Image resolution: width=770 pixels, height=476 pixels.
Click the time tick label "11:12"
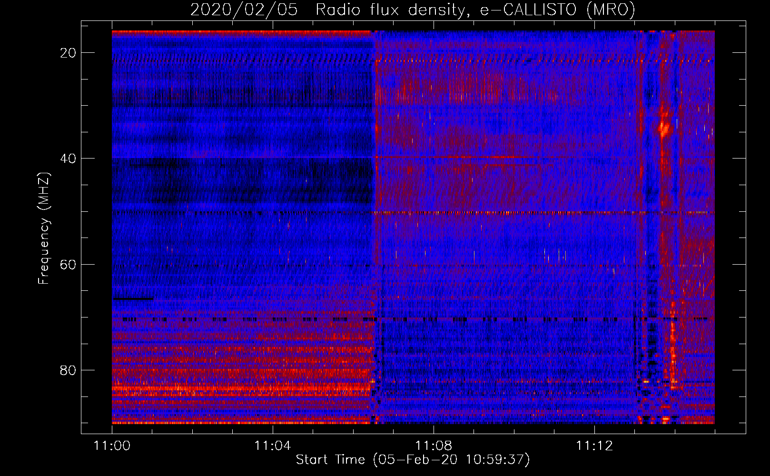(594, 446)
